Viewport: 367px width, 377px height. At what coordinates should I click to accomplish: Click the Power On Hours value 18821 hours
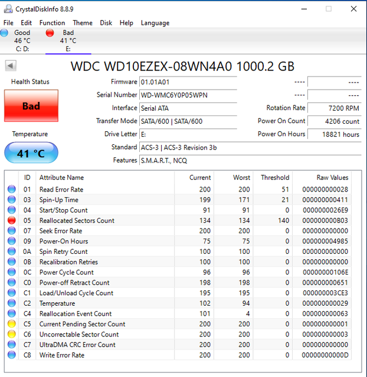tap(335, 134)
